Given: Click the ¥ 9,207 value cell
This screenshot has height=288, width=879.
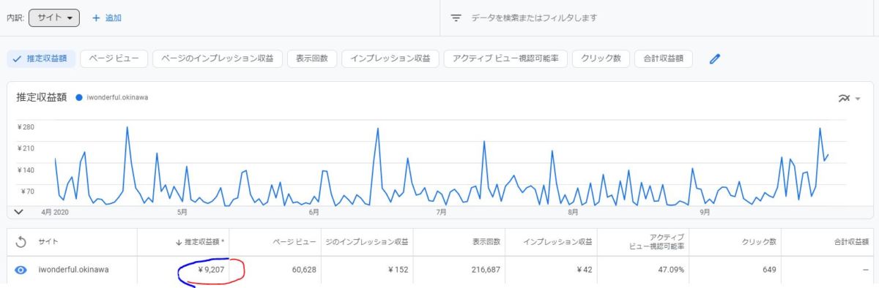Looking at the screenshot, I should coord(210,270).
